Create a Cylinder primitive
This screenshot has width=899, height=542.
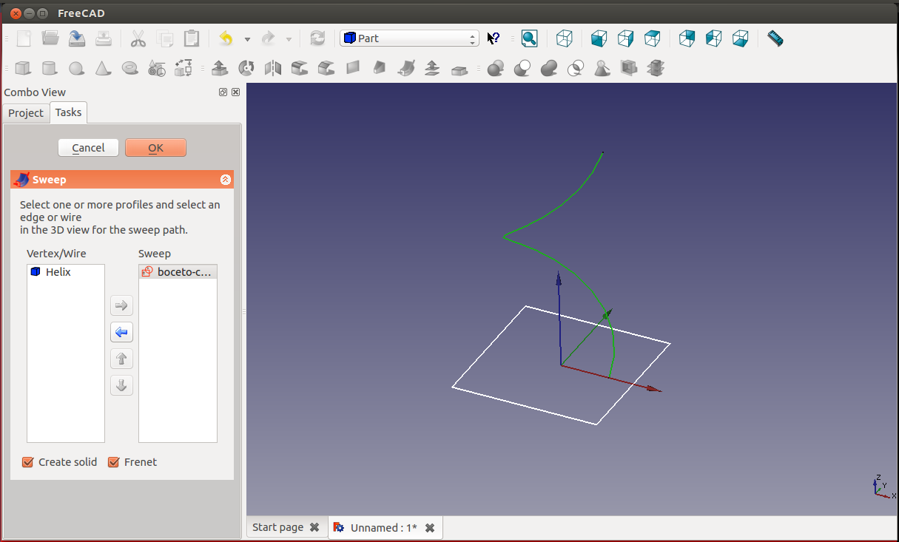pos(50,69)
